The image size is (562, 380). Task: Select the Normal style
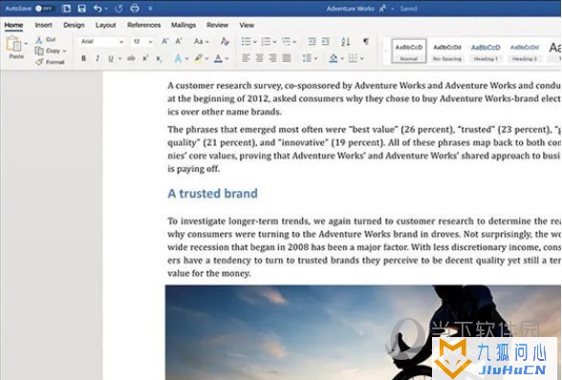point(409,52)
